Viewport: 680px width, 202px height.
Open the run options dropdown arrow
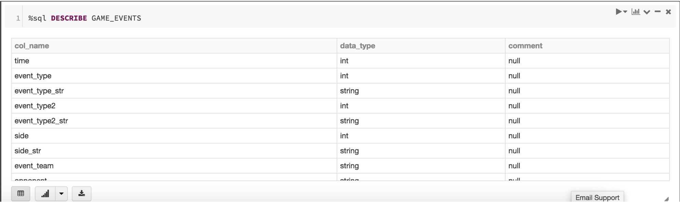click(x=625, y=12)
